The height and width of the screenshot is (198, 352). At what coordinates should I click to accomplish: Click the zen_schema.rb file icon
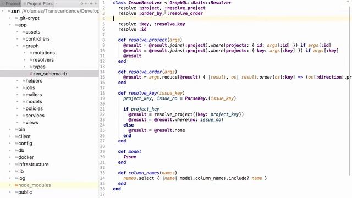click(x=31, y=74)
